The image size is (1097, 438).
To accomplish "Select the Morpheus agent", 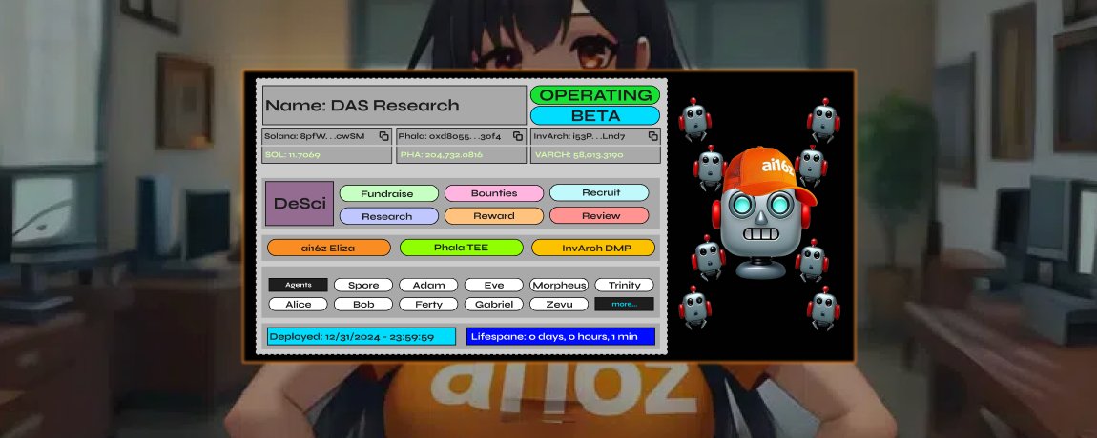I will (559, 285).
